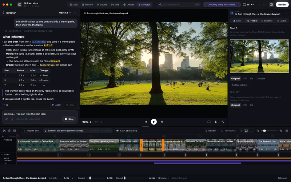This screenshot has width=291, height=182.
Task: Click the zoom in magnifier on the timeline
Action: click(x=281, y=131)
